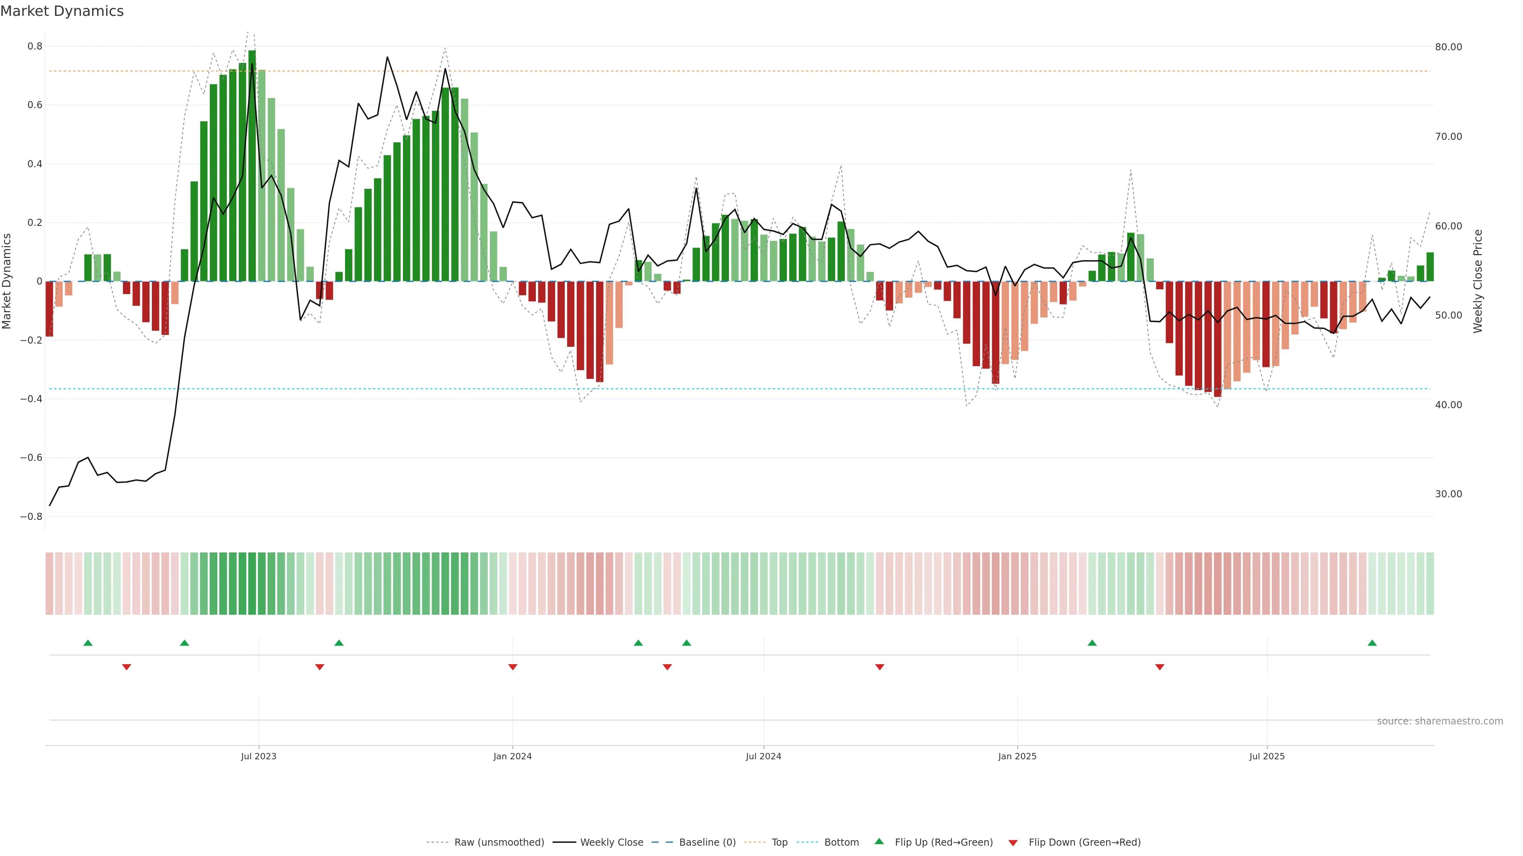Click the leftmost red flip-down triangle marker
The height and width of the screenshot is (856, 1523).
click(x=127, y=667)
